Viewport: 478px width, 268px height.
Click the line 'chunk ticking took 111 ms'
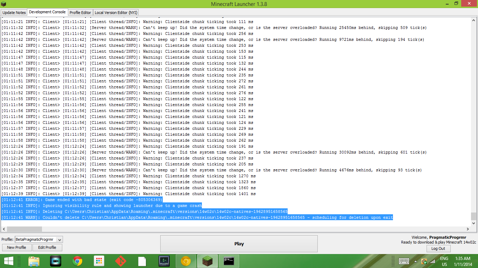point(127,22)
